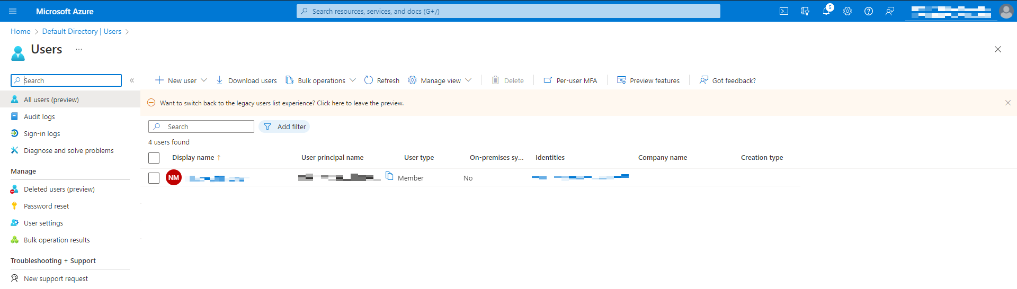The height and width of the screenshot is (289, 1017).
Task: Click the Refresh toolbar button
Action: tap(382, 80)
